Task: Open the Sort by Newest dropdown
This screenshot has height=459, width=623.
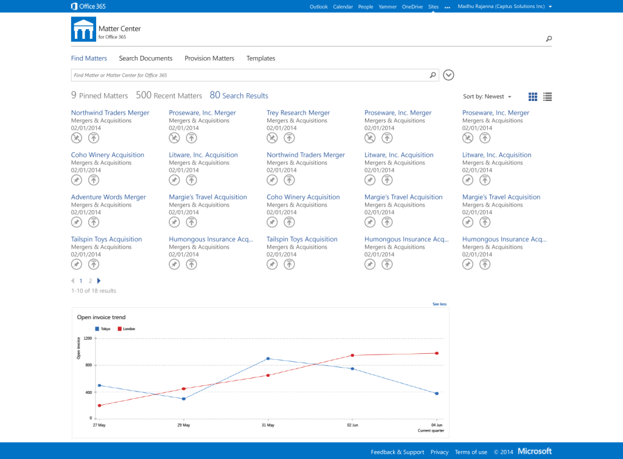Action: (487, 97)
